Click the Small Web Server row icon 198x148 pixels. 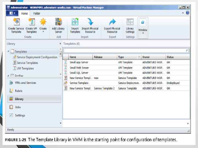coord(65,68)
